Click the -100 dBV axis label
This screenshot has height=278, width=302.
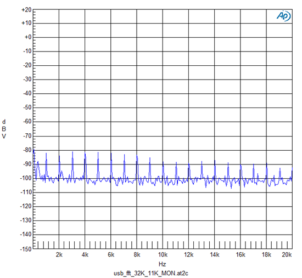(x=26, y=178)
